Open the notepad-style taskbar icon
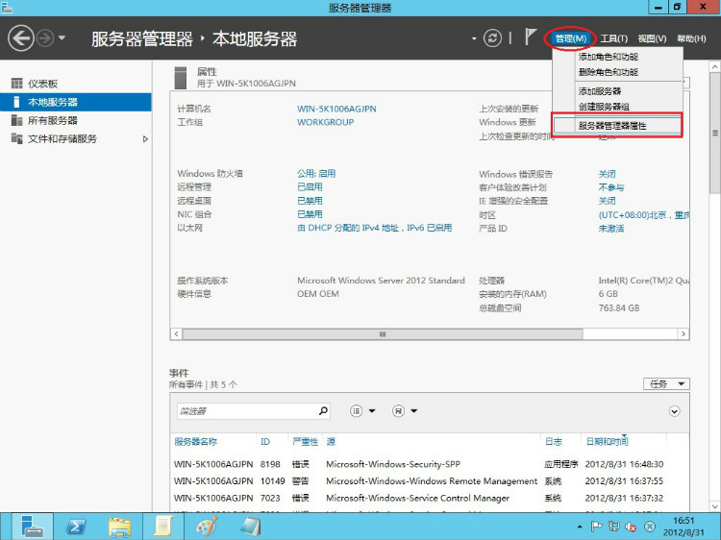This screenshot has width=721, height=540. (x=163, y=527)
